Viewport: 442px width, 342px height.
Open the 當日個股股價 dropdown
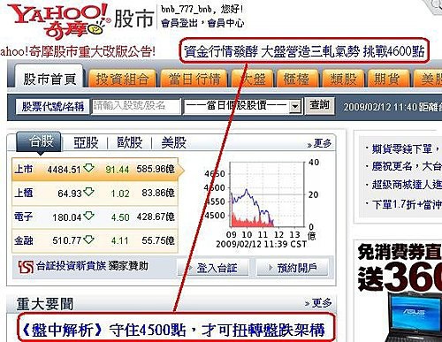point(242,106)
